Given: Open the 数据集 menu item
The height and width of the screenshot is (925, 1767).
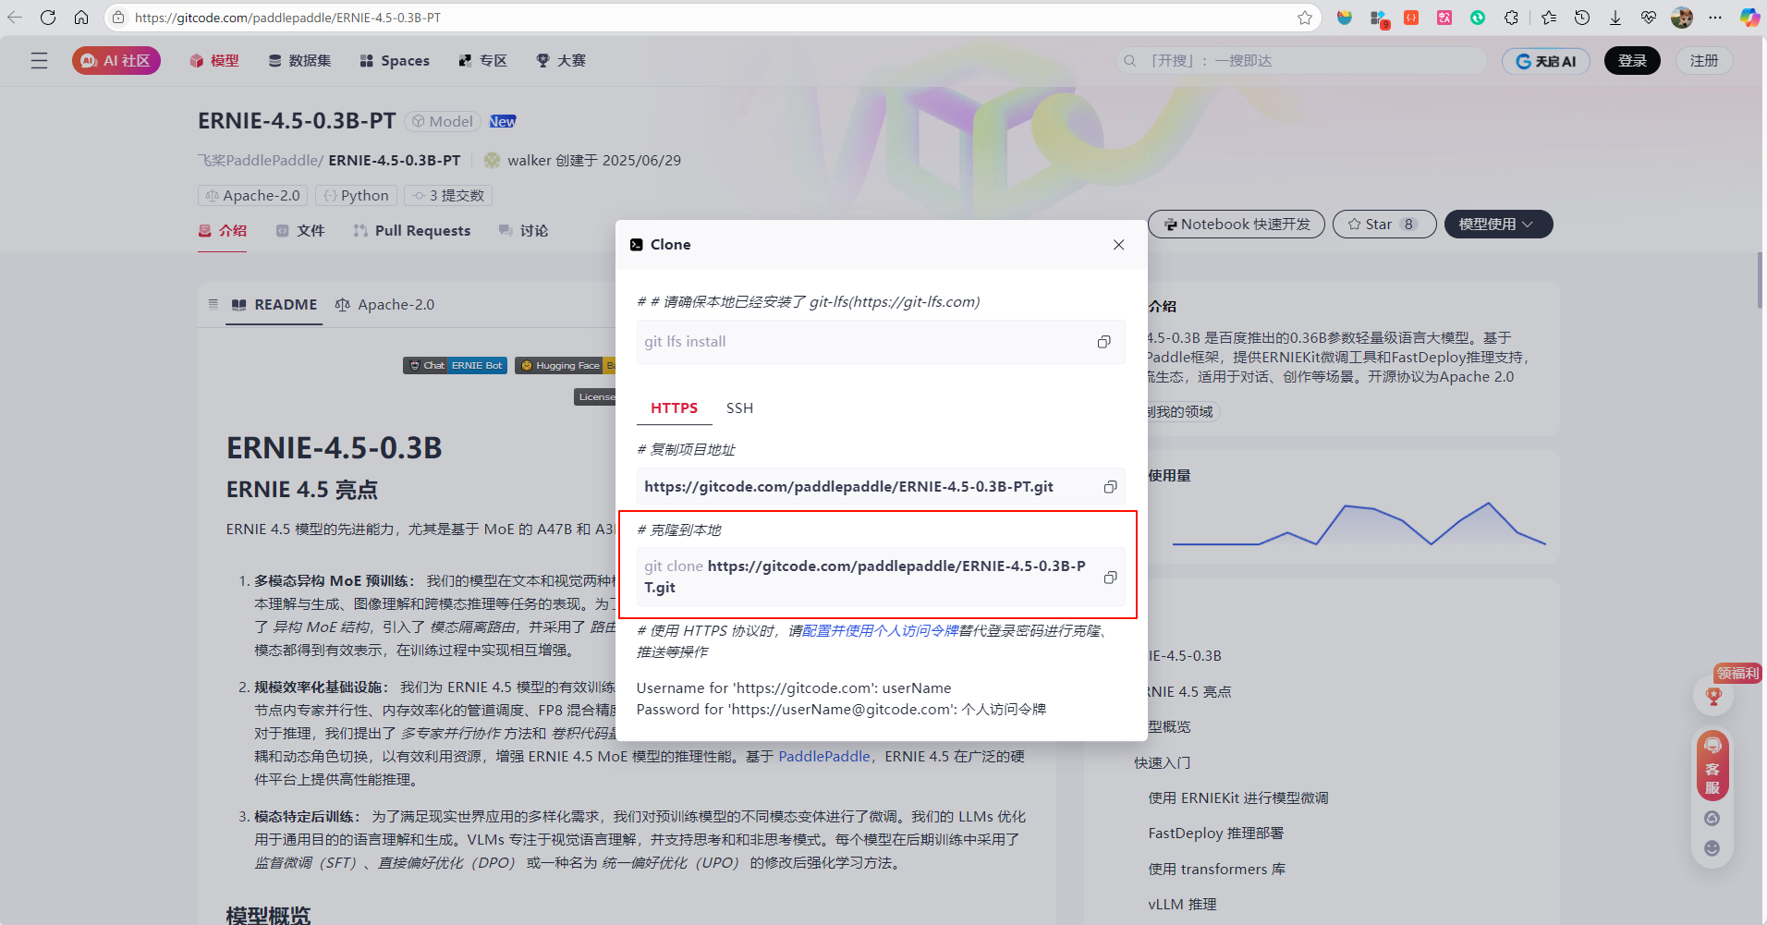Looking at the screenshot, I should pos(299,61).
